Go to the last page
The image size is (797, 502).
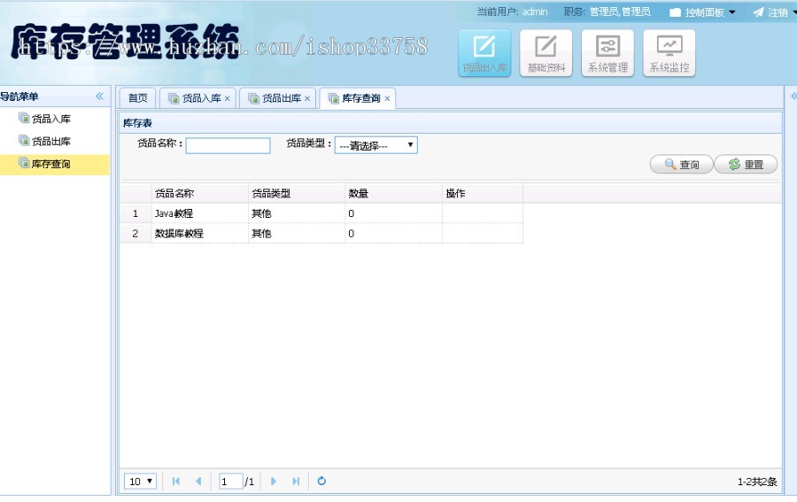[296, 481]
